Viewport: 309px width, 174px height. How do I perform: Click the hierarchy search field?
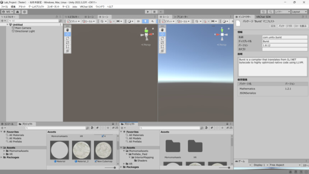(x=33, y=21)
